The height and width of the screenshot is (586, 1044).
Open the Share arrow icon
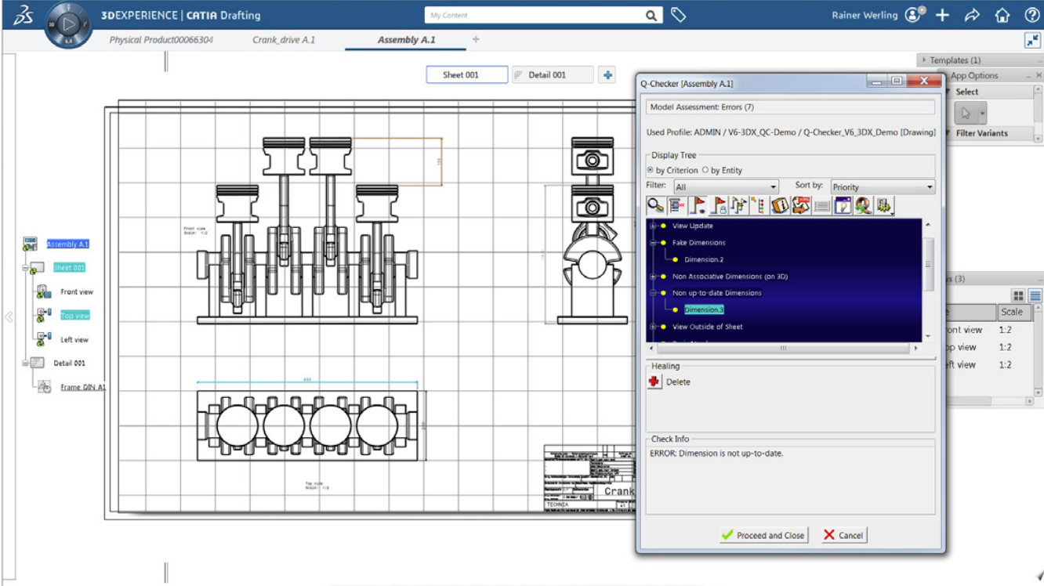972,15
